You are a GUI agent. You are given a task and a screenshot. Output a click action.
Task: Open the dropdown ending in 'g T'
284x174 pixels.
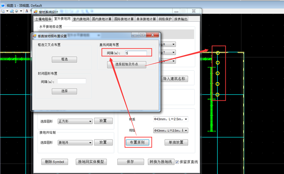(x=168, y=52)
